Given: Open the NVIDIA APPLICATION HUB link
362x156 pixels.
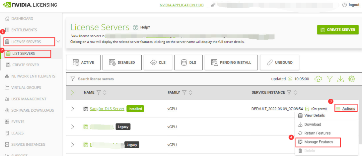Looking at the screenshot, I should pyautogui.click(x=181, y=5).
